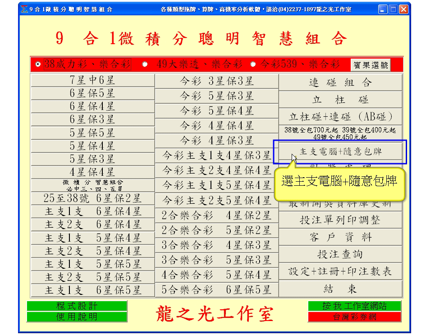Click the 投注查詢 button
The height and width of the screenshot is (335, 426).
340,254
